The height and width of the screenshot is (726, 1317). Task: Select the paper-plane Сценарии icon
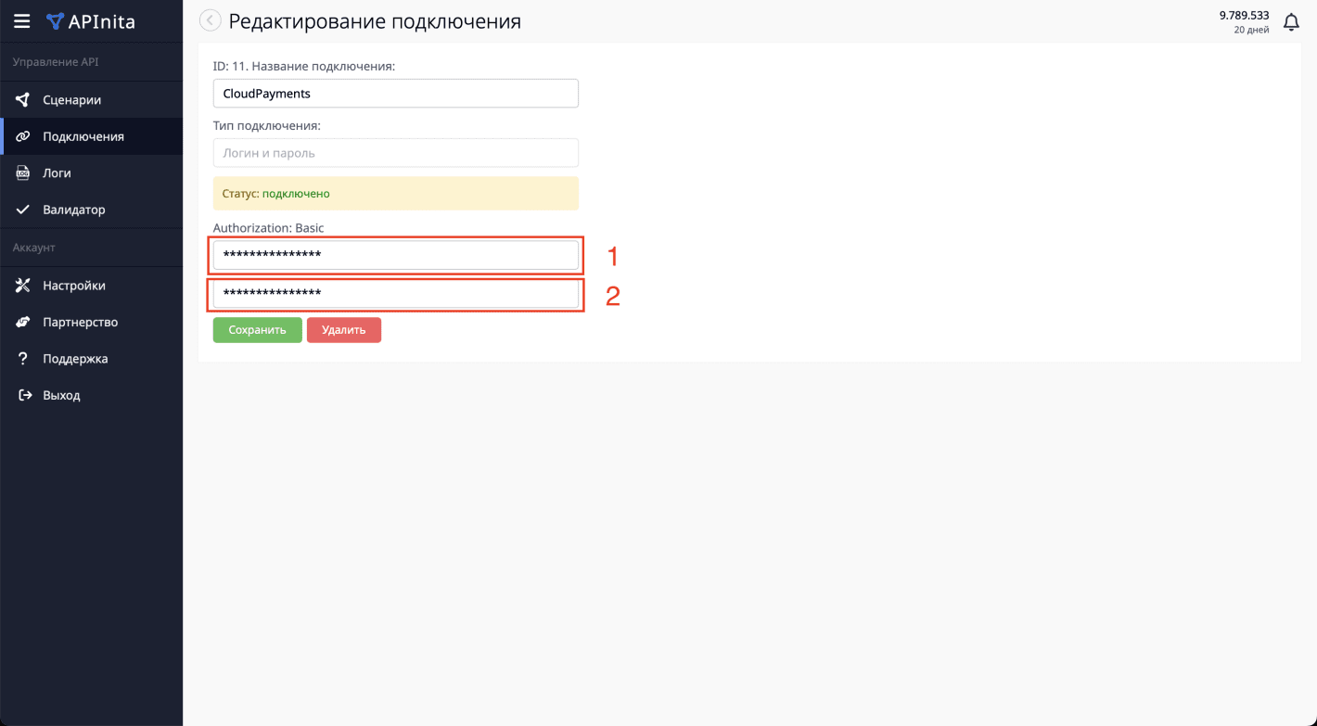point(23,99)
